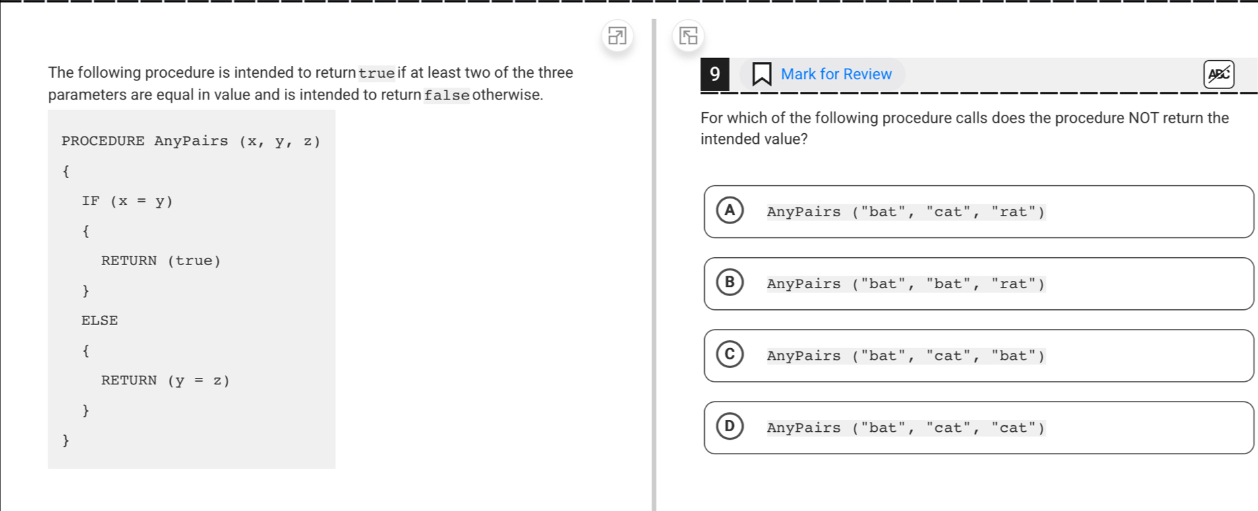Click the vertical pane divider bar
Viewport: 1258px width, 511px height.
click(654, 264)
